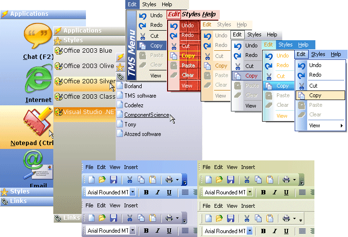Toggle Underline in the olive toolbar
This screenshot has width=348, height=237.
click(x=286, y=192)
